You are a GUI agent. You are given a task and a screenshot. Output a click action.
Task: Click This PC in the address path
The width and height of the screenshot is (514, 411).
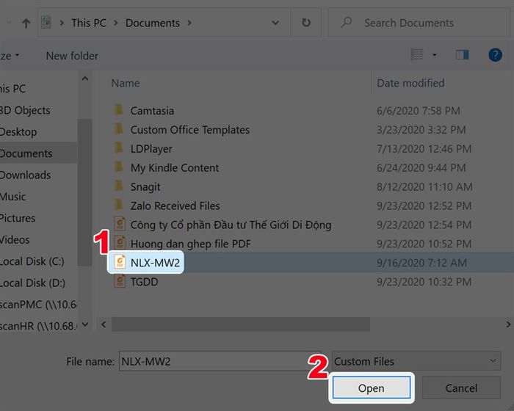coord(89,23)
